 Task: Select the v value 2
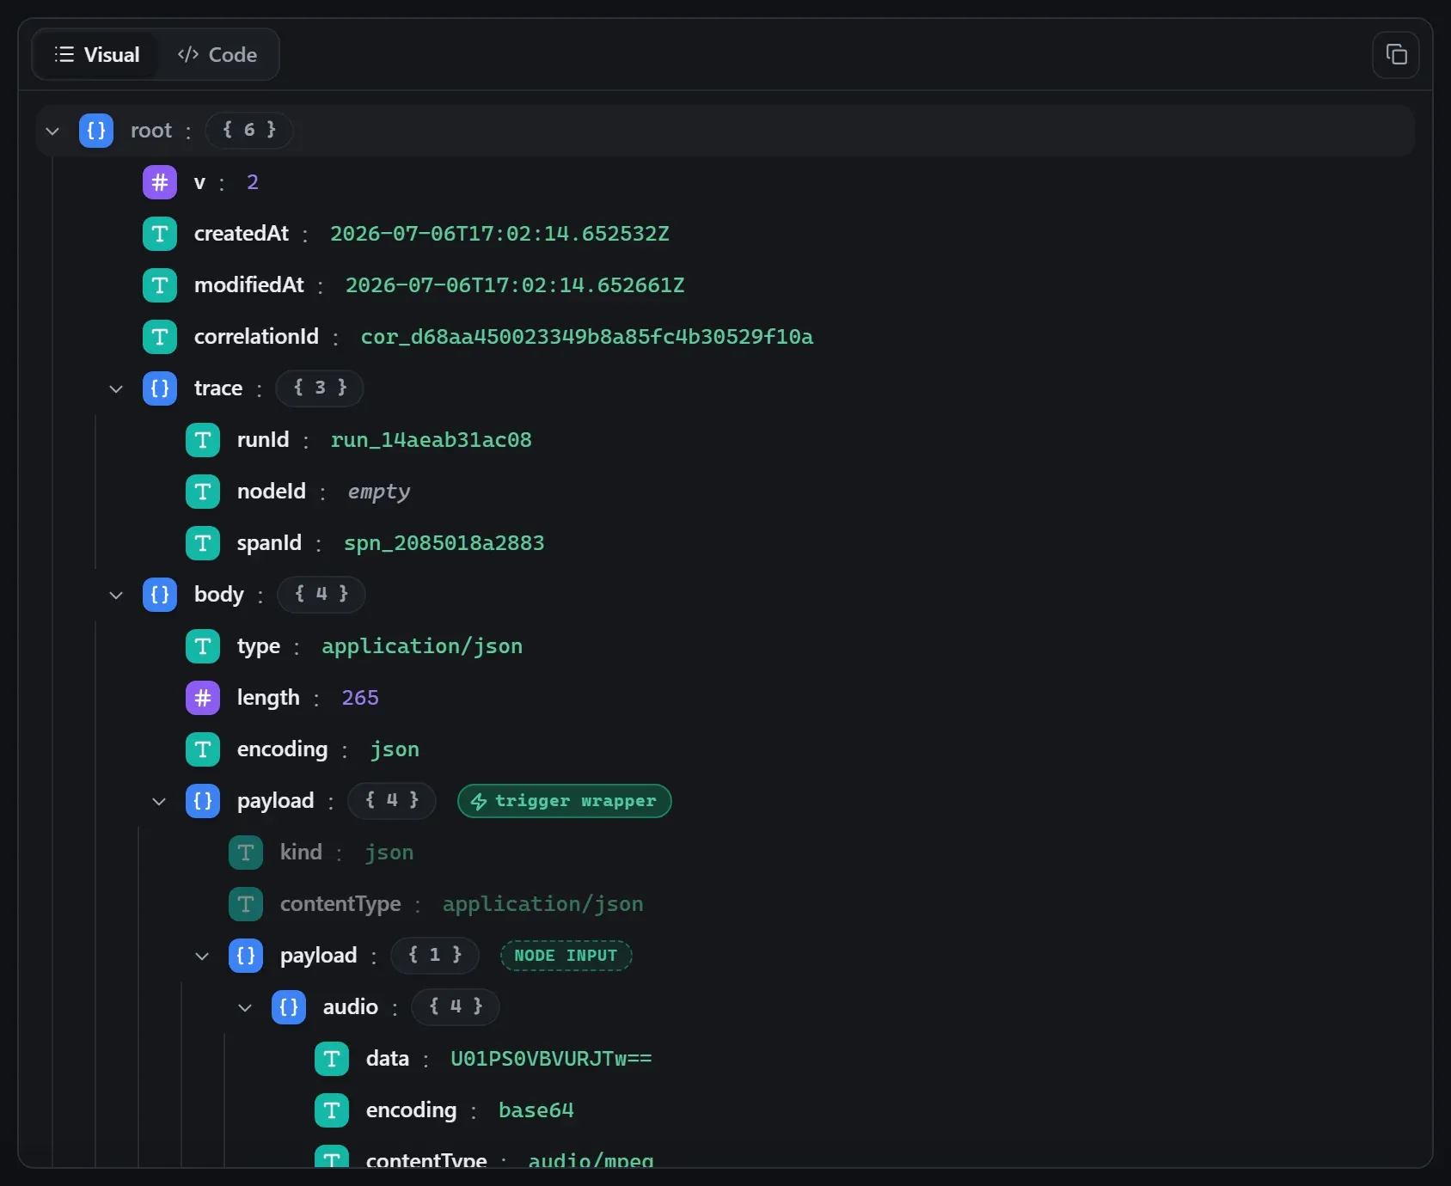click(253, 182)
